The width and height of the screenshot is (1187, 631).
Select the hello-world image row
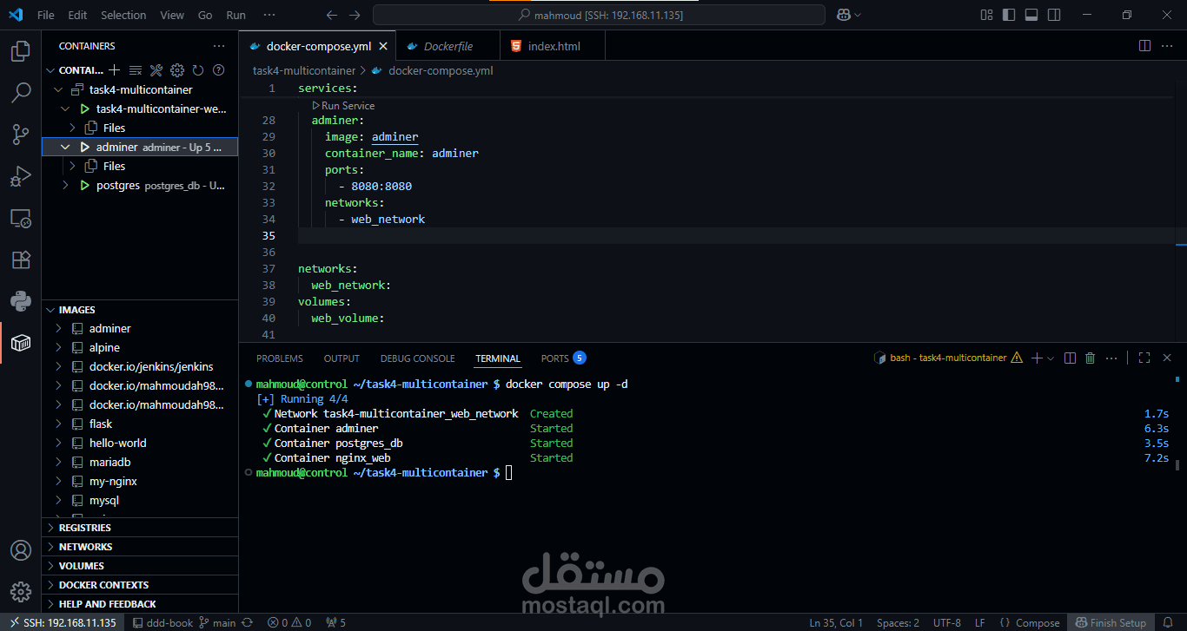(x=140, y=444)
